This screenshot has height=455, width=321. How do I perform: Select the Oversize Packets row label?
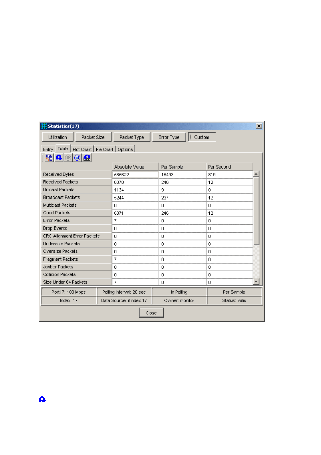[x=76, y=252]
